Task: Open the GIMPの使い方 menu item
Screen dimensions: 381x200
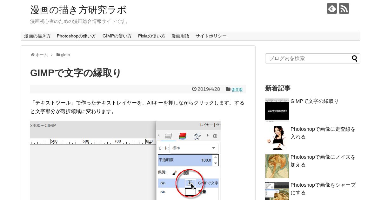Action: (117, 36)
